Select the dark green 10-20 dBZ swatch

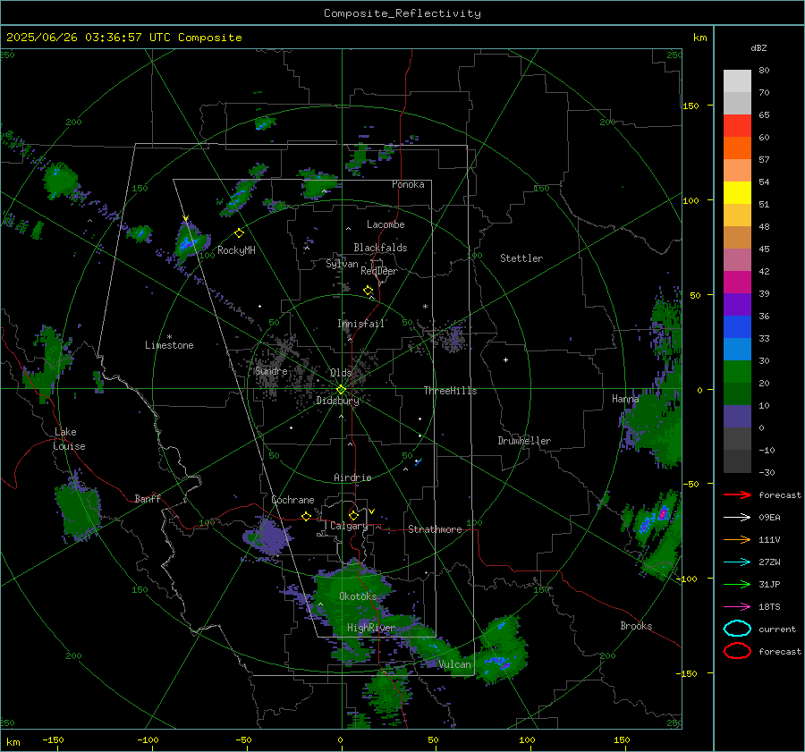(737, 394)
